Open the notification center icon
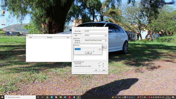The image size is (176, 99). coord(173,97)
